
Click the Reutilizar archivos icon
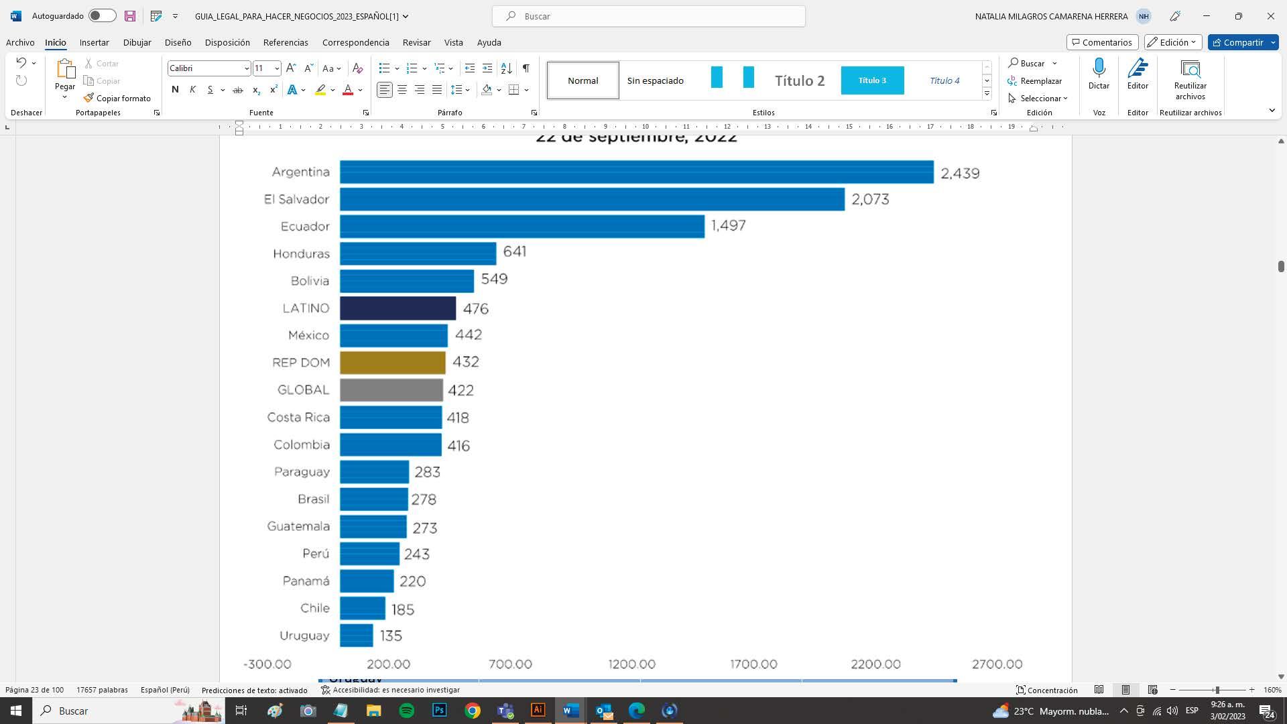(x=1190, y=68)
